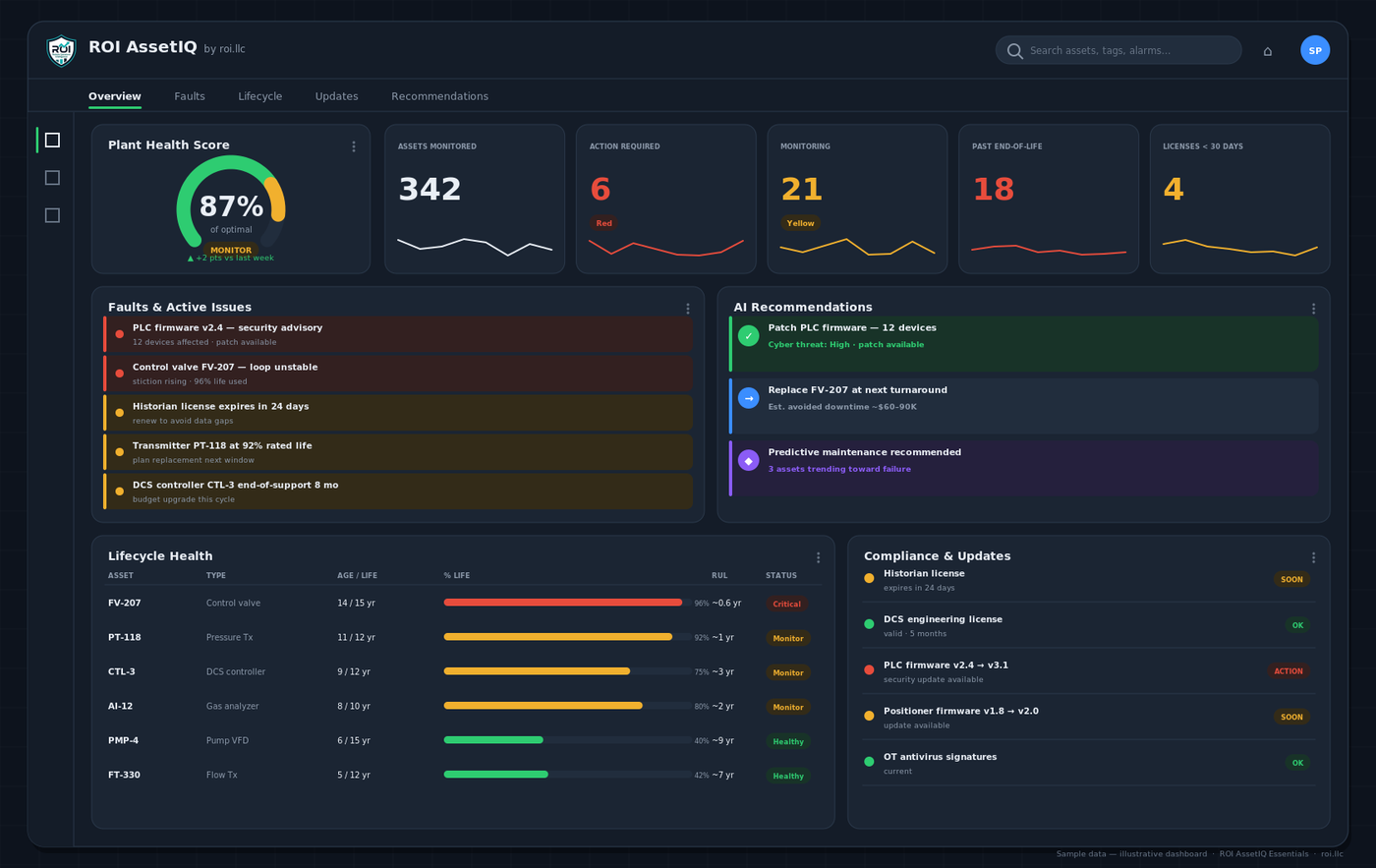
Task: Click Critical status badge for FV-207
Action: click(787, 604)
